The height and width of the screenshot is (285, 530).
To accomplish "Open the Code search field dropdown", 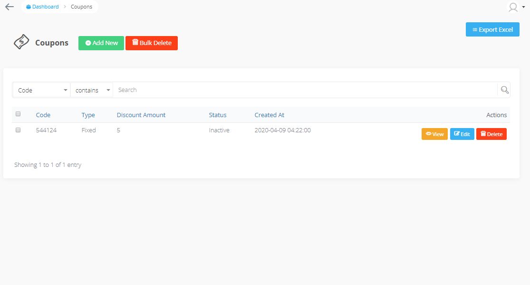I will click(x=41, y=90).
